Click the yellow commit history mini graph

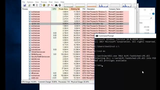click(x=80, y=5)
